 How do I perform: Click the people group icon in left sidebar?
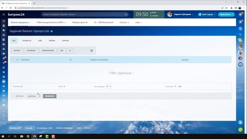point(3,54)
